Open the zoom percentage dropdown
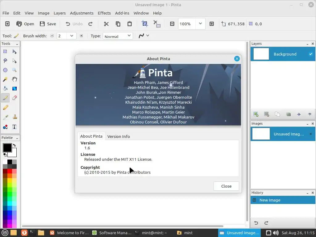The height and width of the screenshot is (237, 316). tap(200, 23)
